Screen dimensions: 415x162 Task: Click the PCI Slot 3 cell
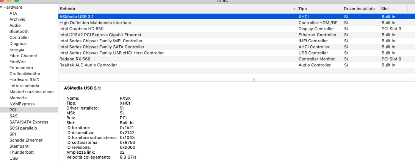[391, 29]
